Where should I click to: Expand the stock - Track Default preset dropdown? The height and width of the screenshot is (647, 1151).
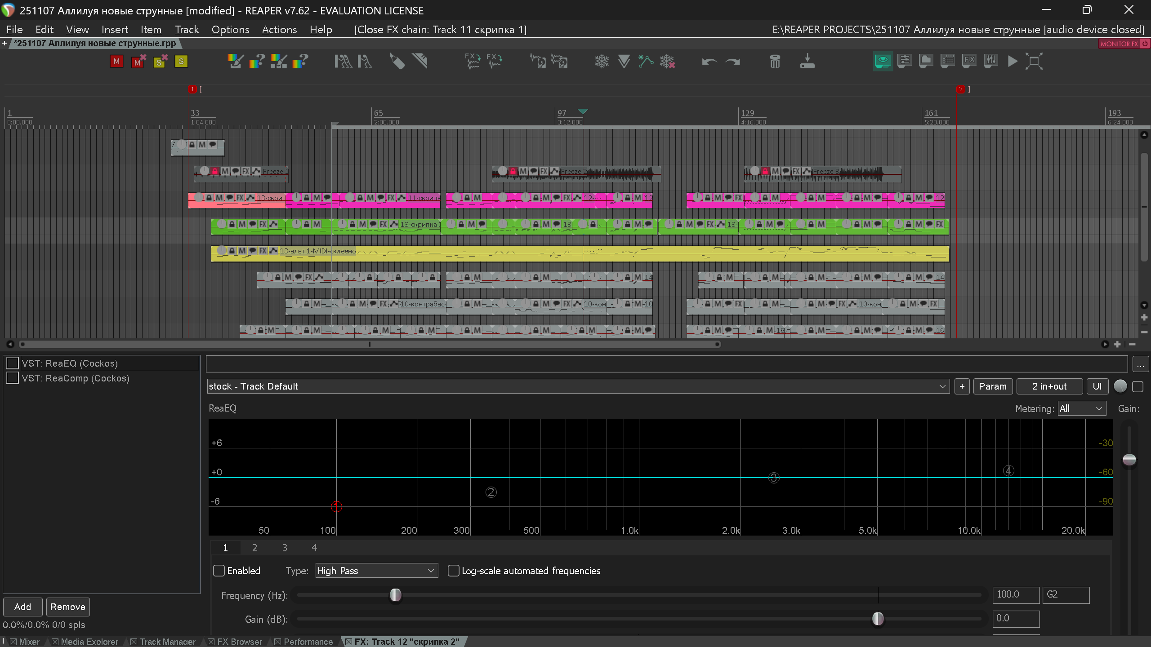[578, 386]
